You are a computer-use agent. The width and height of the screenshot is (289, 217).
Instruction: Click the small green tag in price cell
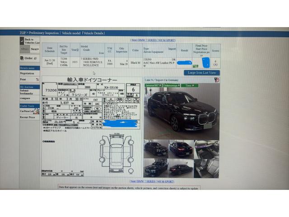[196, 66]
